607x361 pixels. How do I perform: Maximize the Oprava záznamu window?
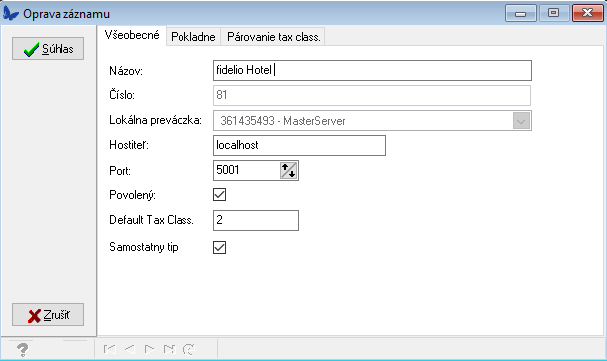[554, 13]
